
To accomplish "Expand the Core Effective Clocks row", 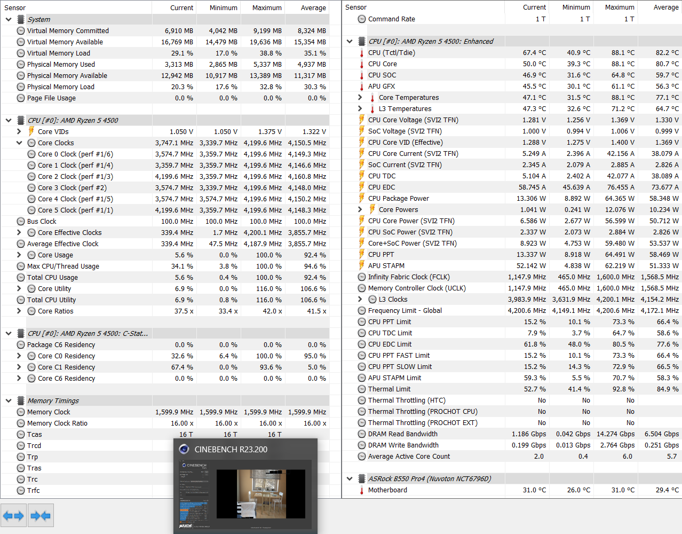I will tap(19, 232).
